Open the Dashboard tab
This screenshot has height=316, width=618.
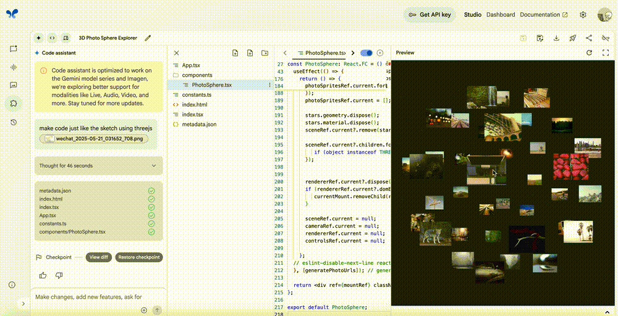(x=500, y=15)
